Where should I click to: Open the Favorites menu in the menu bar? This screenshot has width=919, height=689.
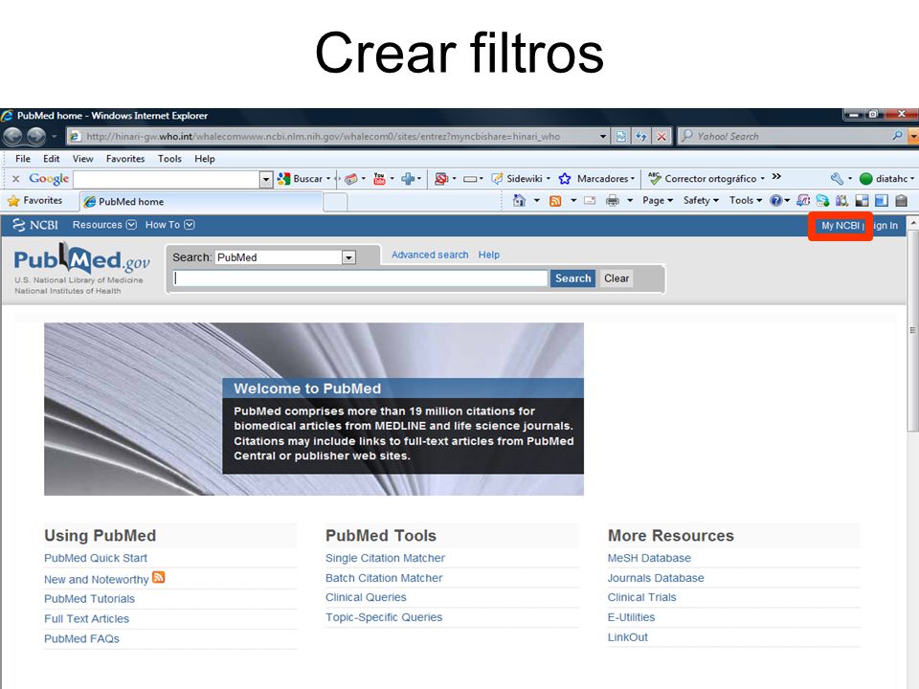click(125, 159)
